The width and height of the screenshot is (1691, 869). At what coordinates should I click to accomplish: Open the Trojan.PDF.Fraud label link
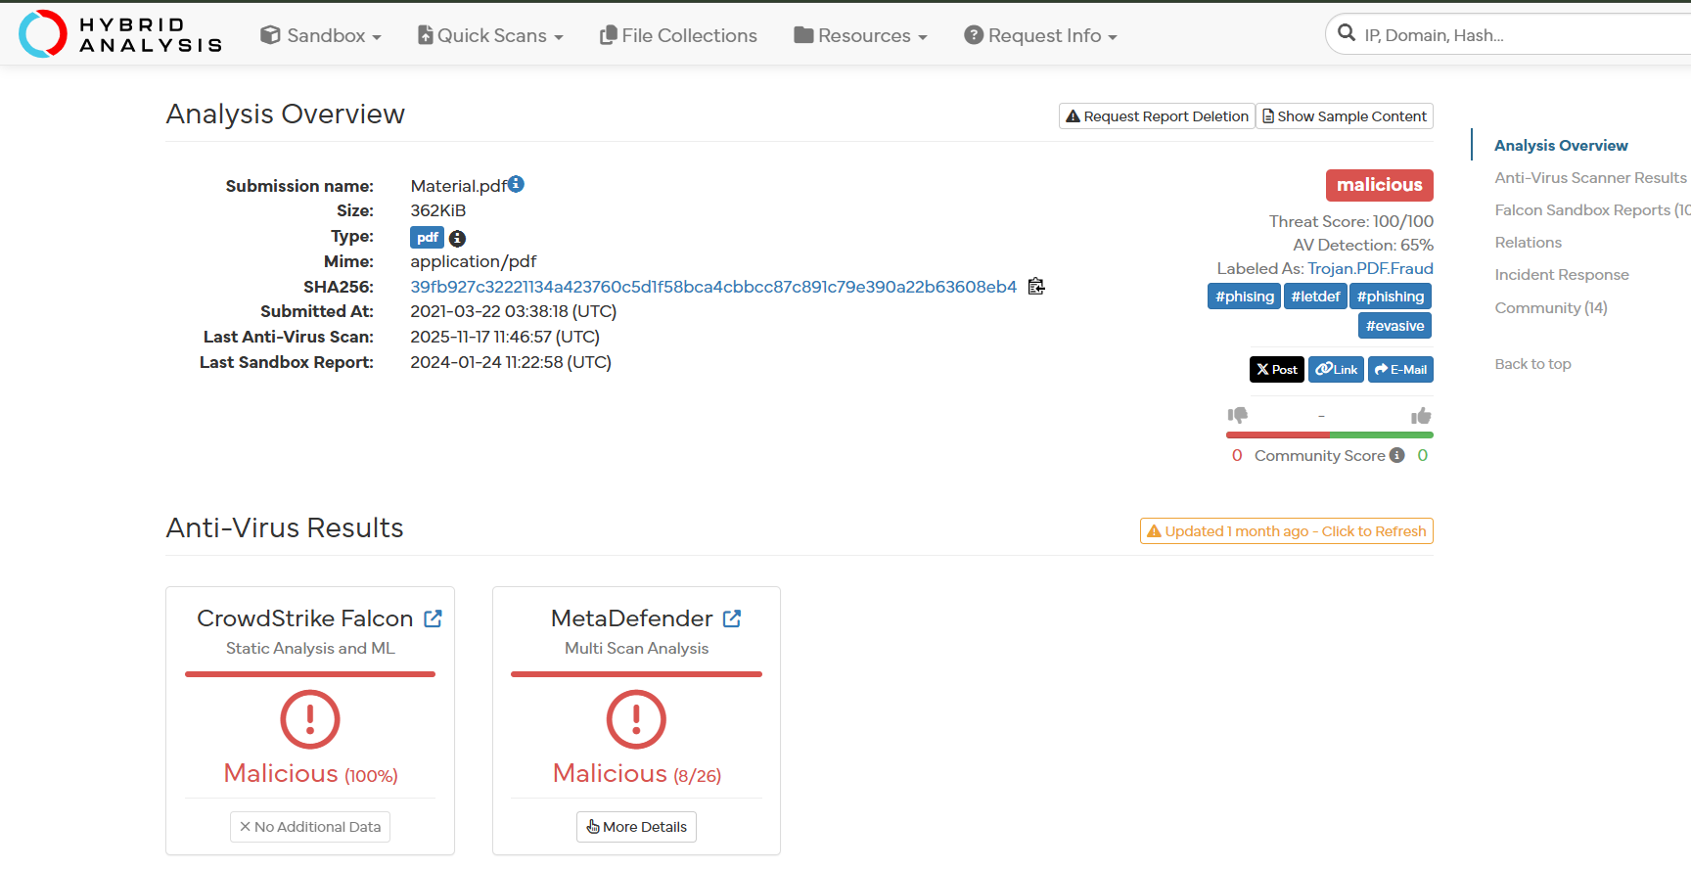point(1370,268)
